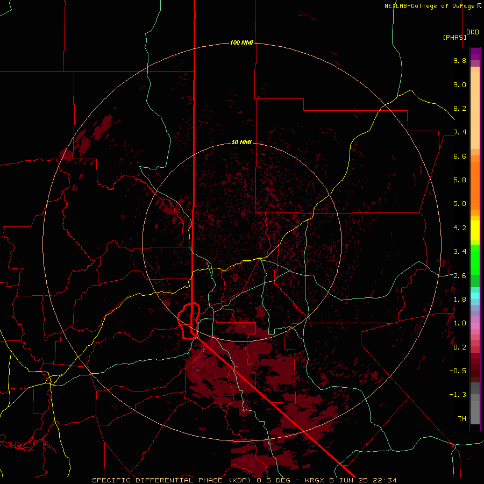Click the 8.2 scale value
The width and height of the screenshot is (484, 484).
460,108
